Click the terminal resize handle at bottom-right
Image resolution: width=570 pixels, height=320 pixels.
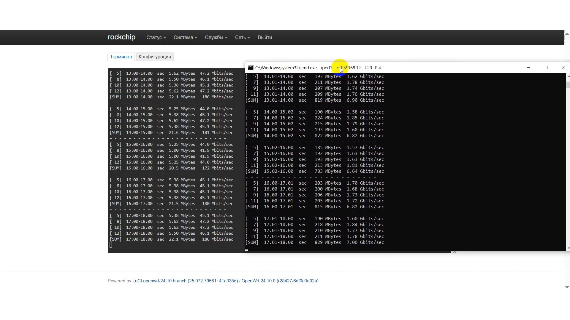455,252
